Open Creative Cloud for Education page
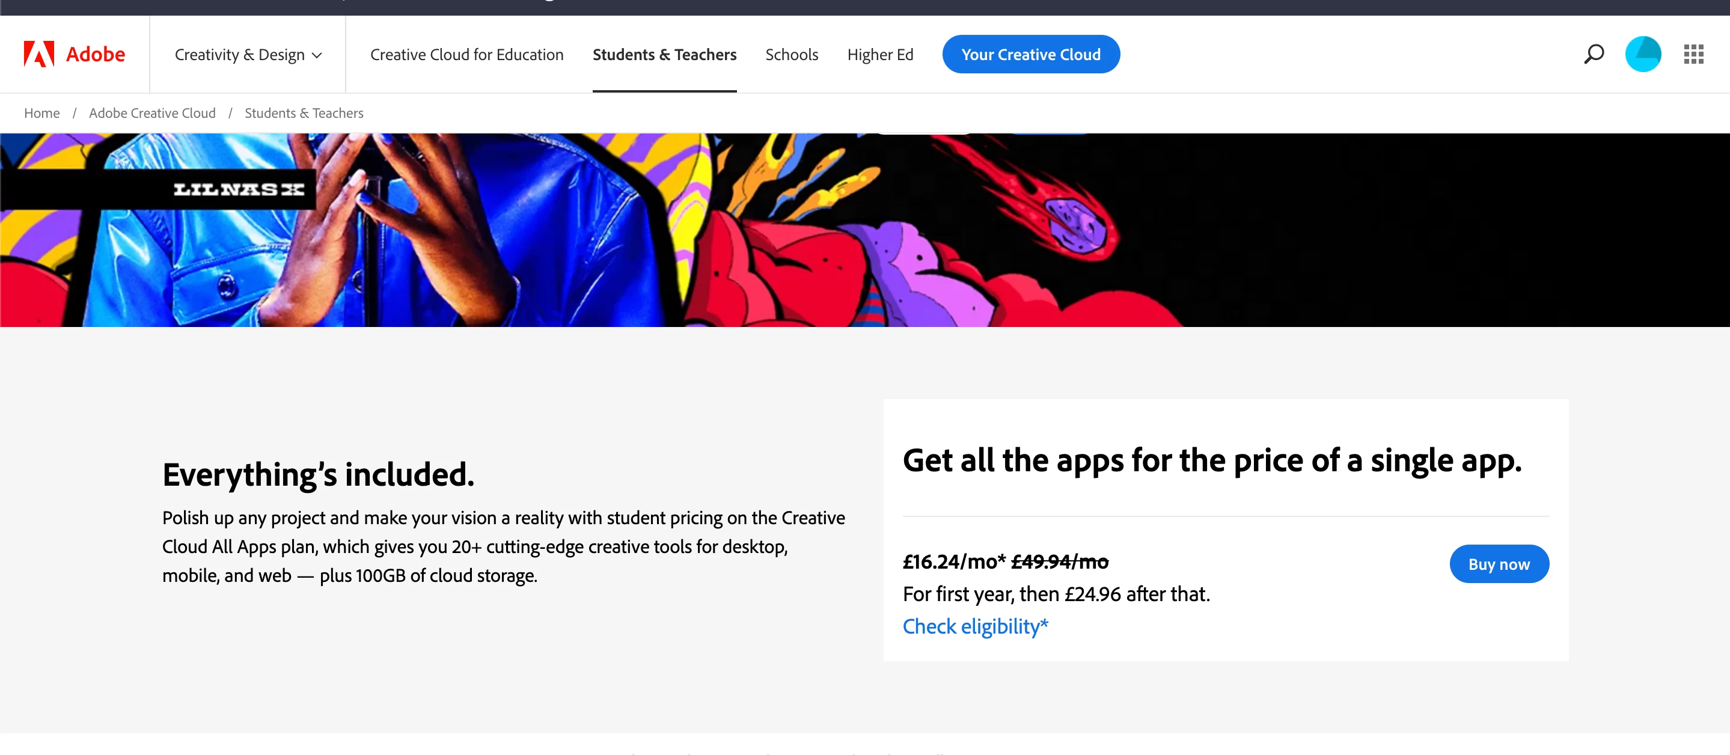The height and width of the screenshot is (755, 1730). pos(466,55)
